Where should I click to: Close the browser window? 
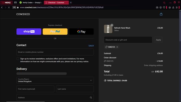[179, 2]
